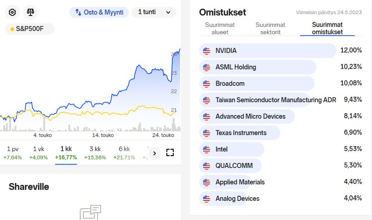372x220 pixels.
Task: Toggle Osto & Myynti markers
Action: pos(99,12)
